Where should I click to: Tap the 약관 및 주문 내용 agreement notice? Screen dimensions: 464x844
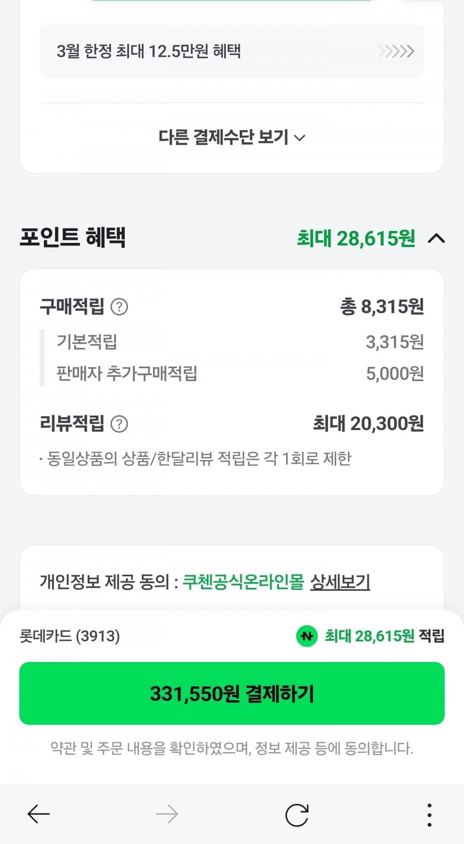coord(232,748)
